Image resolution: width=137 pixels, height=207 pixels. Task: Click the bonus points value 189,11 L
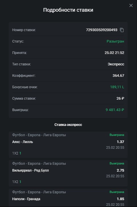coord(117,87)
